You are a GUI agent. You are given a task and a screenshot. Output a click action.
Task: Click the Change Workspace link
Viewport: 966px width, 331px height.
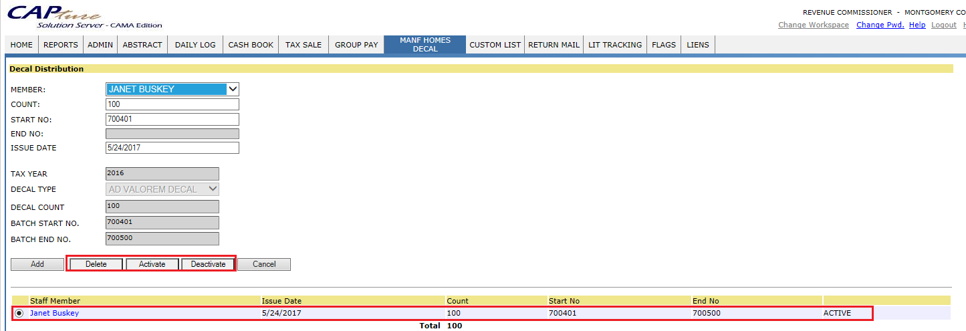pos(813,25)
